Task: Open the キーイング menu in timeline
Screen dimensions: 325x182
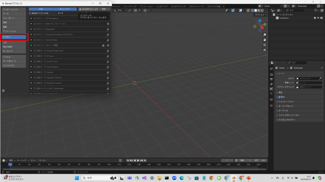Action: tap(22, 160)
